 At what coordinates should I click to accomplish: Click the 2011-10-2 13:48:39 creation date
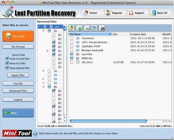(142, 38)
